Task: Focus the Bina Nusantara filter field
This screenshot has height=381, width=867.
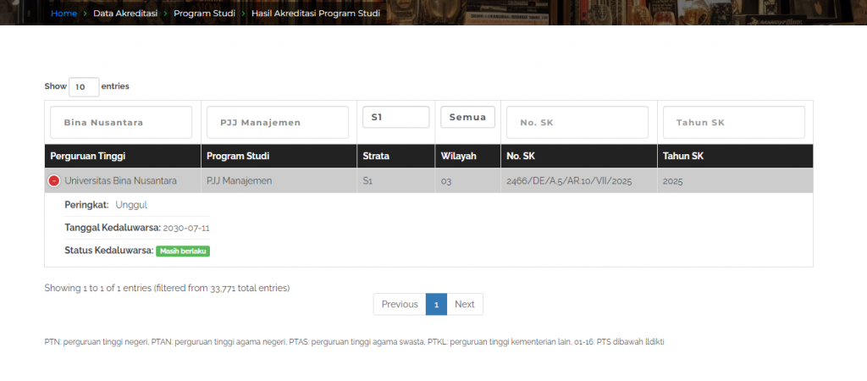Action: (121, 122)
